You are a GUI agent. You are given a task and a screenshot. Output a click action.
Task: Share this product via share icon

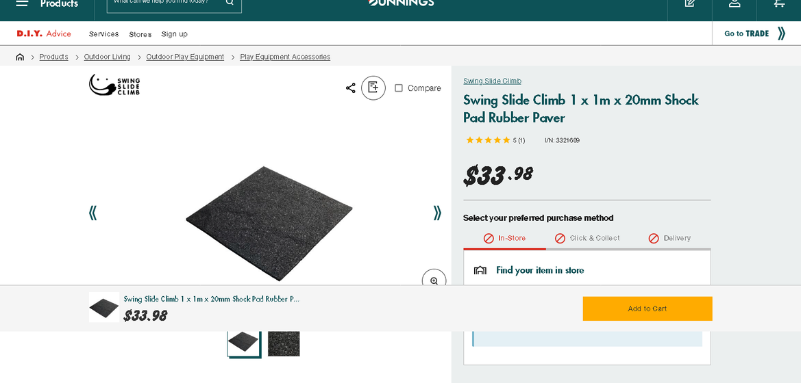(350, 88)
